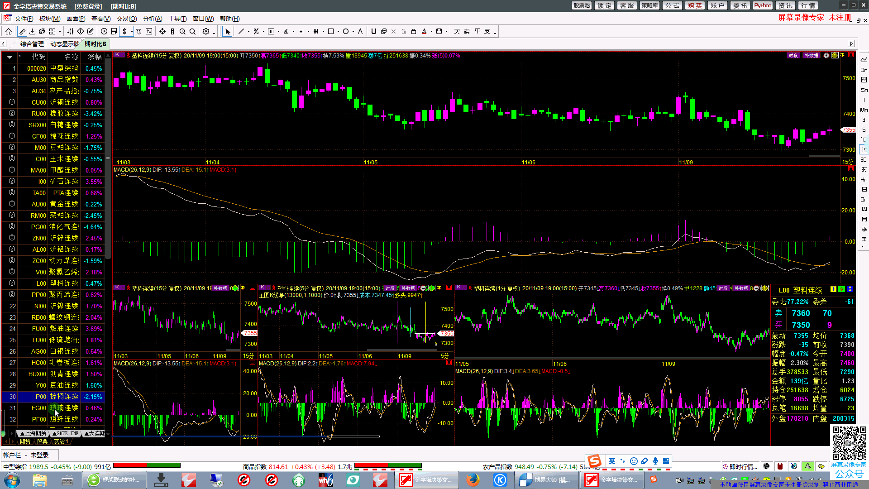This screenshot has height=489, width=869.
Task: Click the home icon in toolbar
Action: (x=9, y=31)
